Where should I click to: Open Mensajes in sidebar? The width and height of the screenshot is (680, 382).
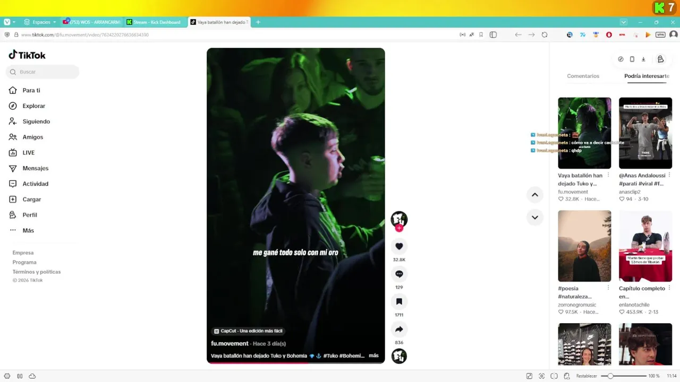(x=29, y=168)
